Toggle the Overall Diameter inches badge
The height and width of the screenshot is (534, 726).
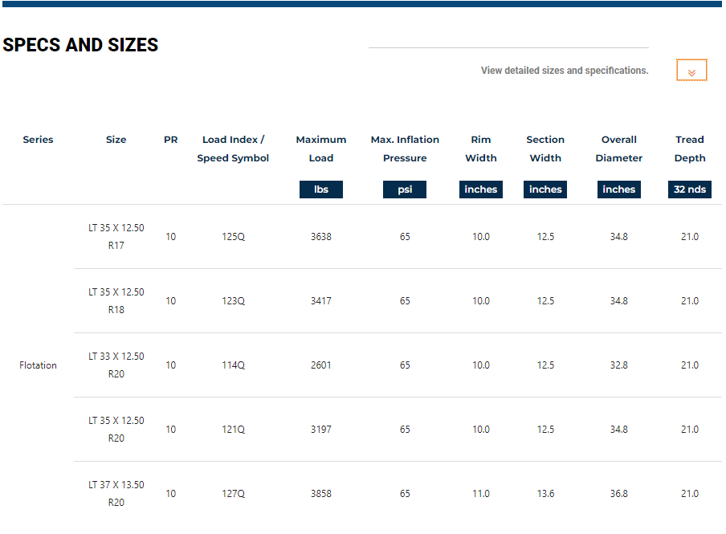618,190
